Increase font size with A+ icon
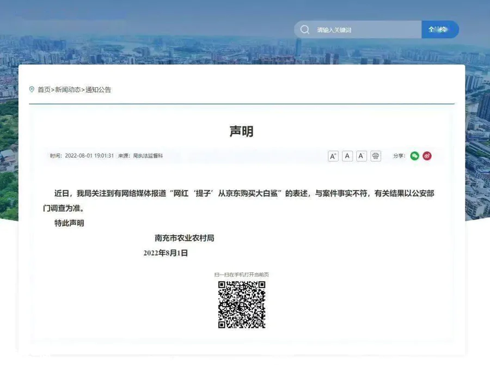Viewport: 490px width, 365px height. (x=333, y=156)
